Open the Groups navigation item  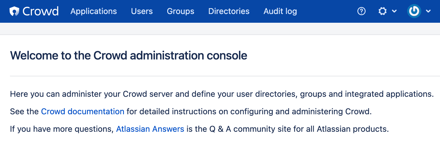tap(180, 11)
